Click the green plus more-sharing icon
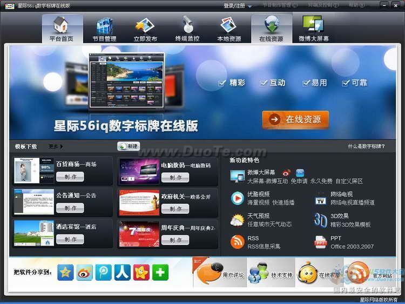This screenshot has width=405, height=304. point(160,272)
